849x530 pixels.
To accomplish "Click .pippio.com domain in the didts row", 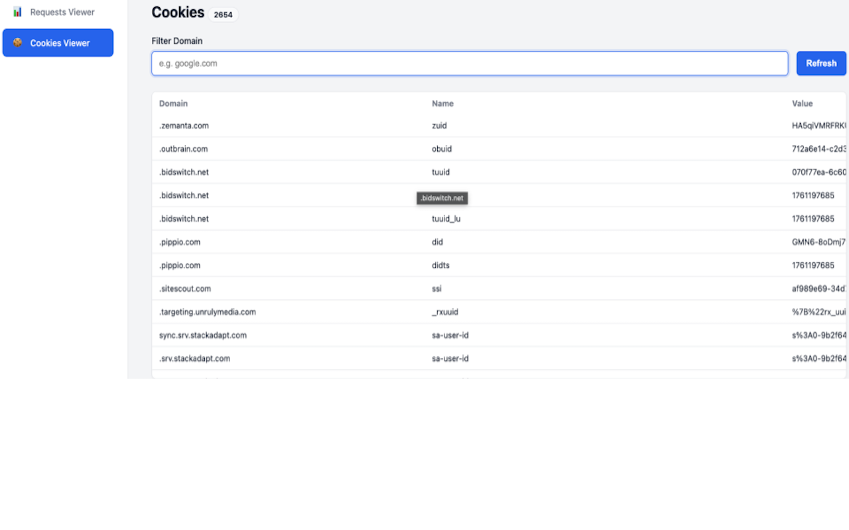I will click(180, 266).
